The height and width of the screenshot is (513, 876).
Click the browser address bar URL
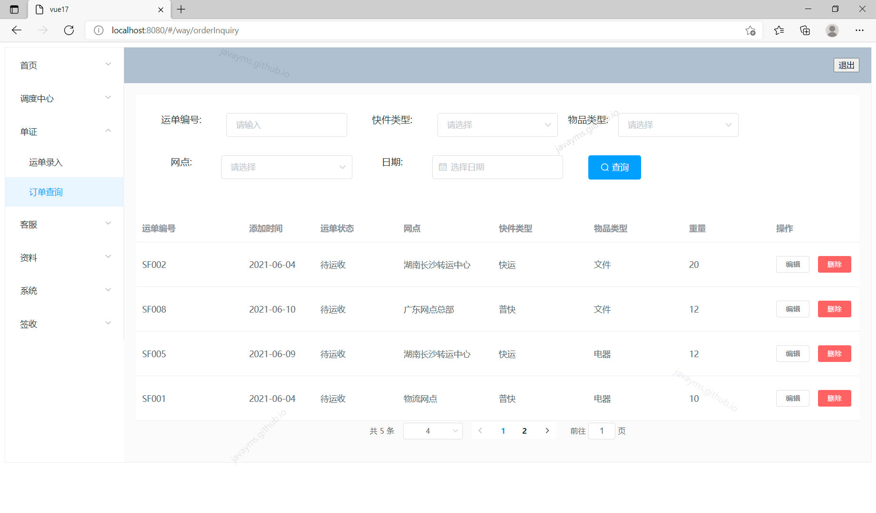click(175, 30)
